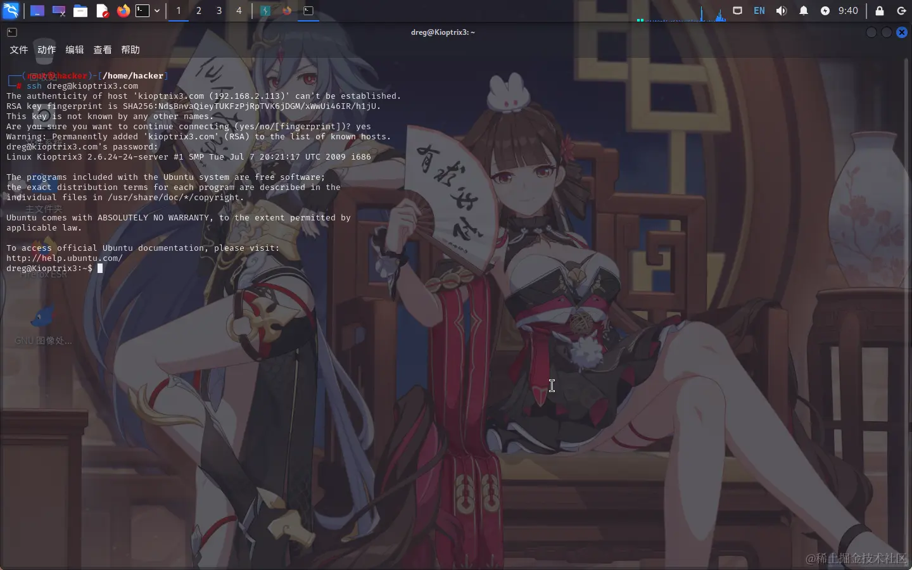Click the 'Warning: Permanently added' line

click(x=199, y=137)
